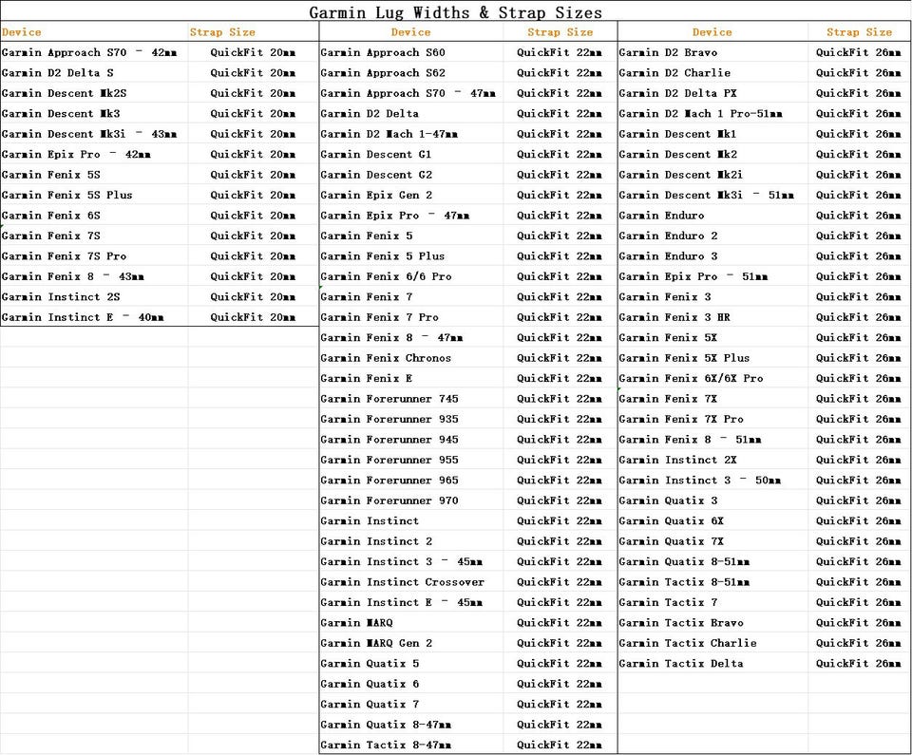Image resolution: width=912 pixels, height=755 pixels.
Task: Select the 'Garmin Tactix Delta' cell
Action: point(712,663)
